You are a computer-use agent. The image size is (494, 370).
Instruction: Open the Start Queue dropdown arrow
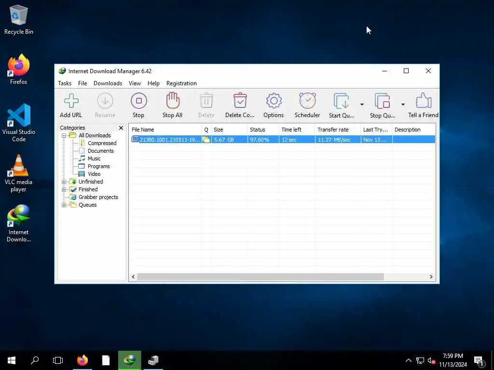pyautogui.click(x=362, y=105)
